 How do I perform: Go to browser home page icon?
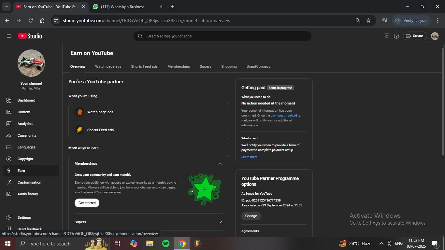point(42,21)
